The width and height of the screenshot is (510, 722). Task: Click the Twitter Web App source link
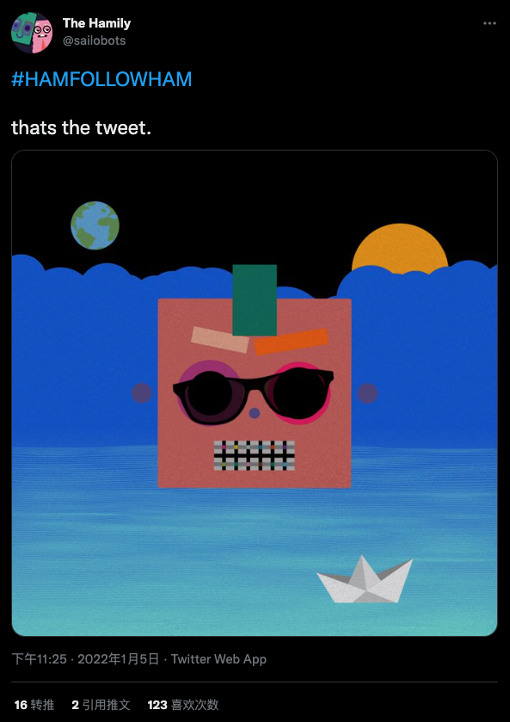coord(218,659)
